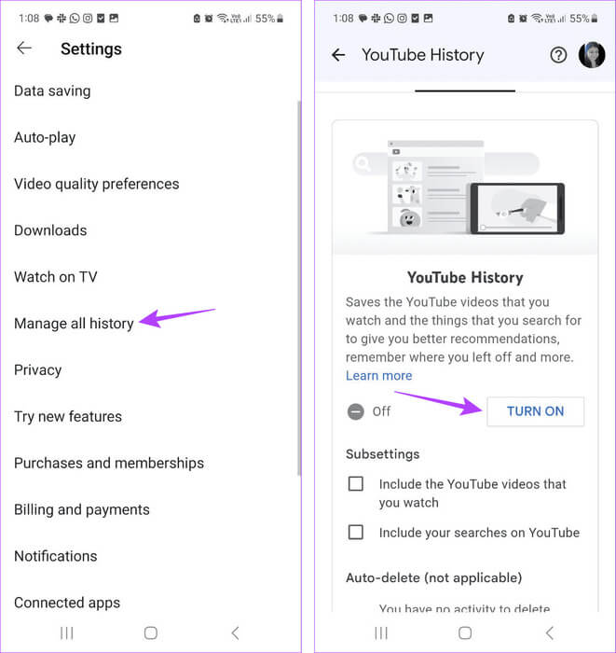Viewport: 616px width, 653px height.
Task: Tap the Off status icon
Action: click(356, 412)
